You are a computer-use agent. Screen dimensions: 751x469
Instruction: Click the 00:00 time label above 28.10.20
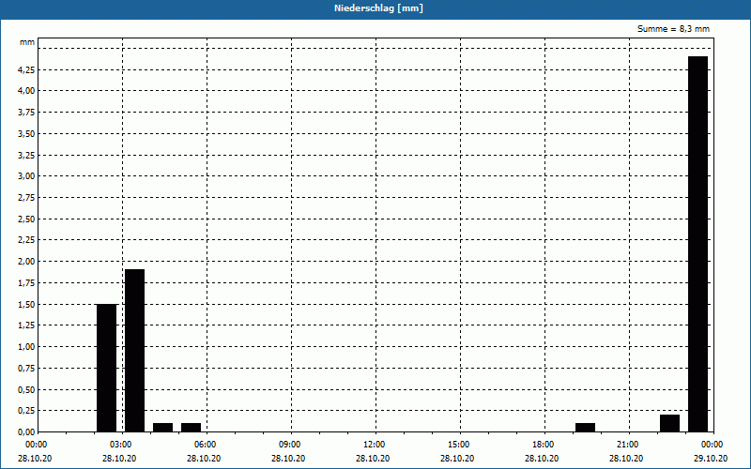(37, 445)
